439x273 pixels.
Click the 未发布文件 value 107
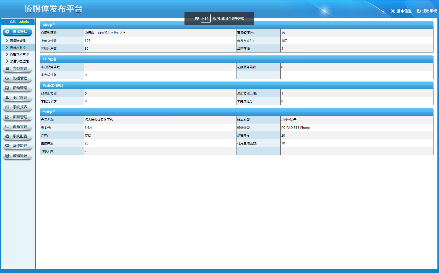coord(284,41)
